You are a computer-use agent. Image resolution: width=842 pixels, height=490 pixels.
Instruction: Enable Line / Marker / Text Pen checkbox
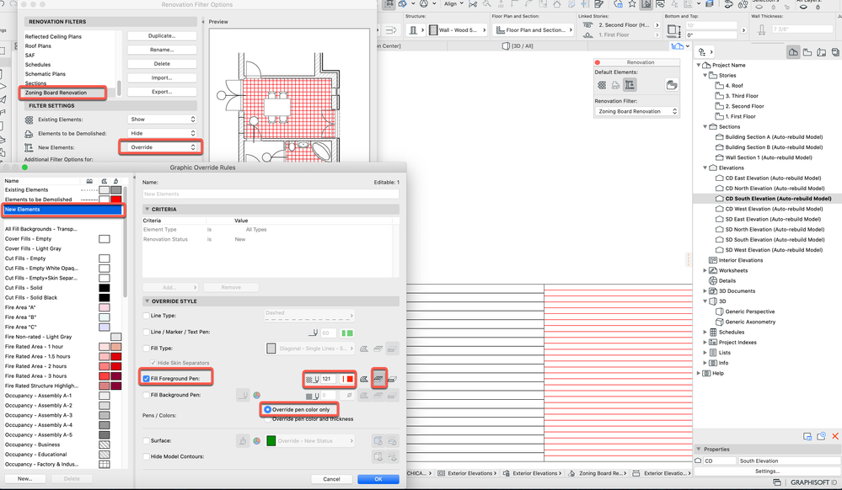coord(147,333)
